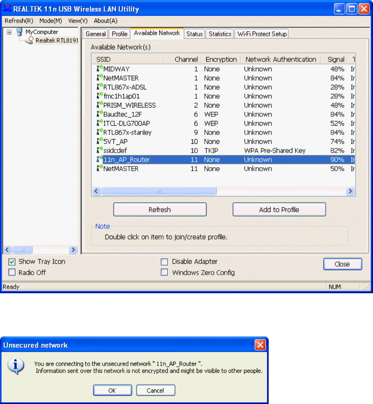Click the Refresh button
Viewport: 373px width, 404px height.
pos(160,209)
